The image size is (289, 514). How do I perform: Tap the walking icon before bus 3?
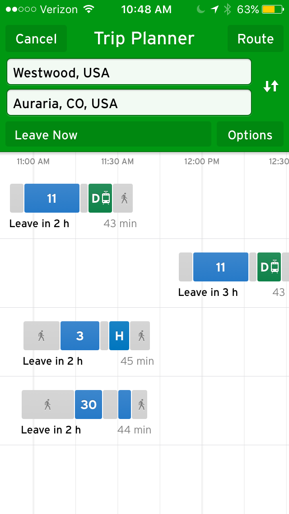pyautogui.click(x=42, y=336)
